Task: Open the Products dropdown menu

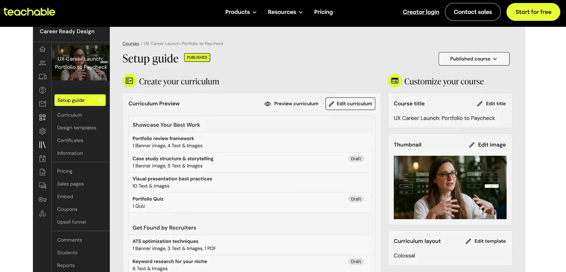Action: pyautogui.click(x=241, y=12)
